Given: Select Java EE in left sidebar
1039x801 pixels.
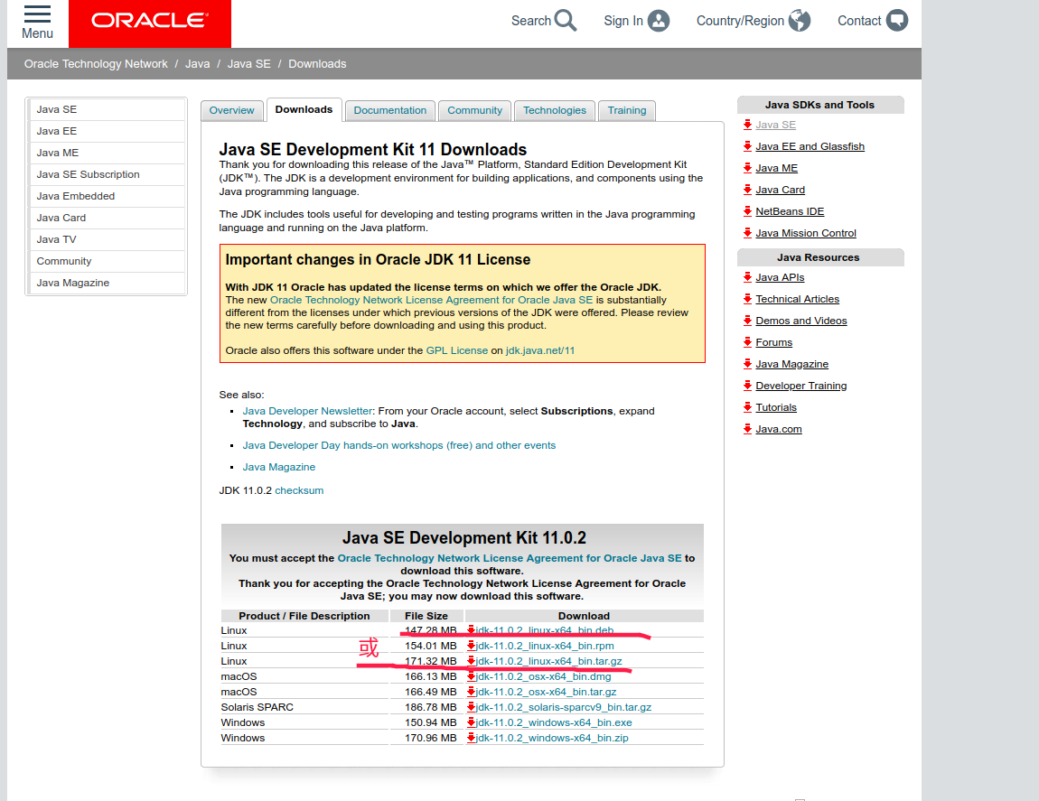Looking at the screenshot, I should 107,131.
